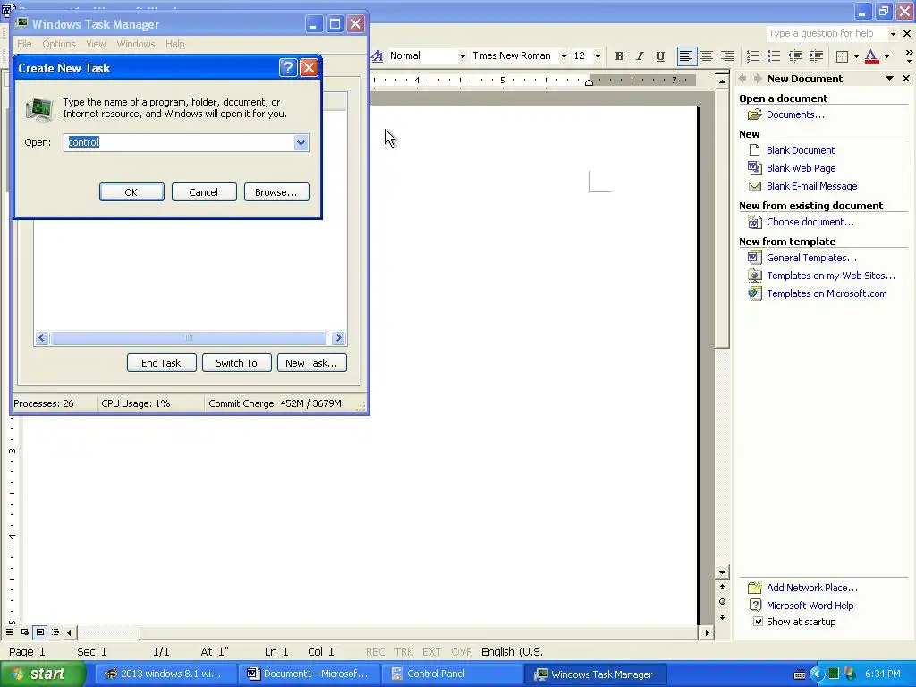The height and width of the screenshot is (687, 916).
Task: Close the New Document task pane
Action: (906, 79)
